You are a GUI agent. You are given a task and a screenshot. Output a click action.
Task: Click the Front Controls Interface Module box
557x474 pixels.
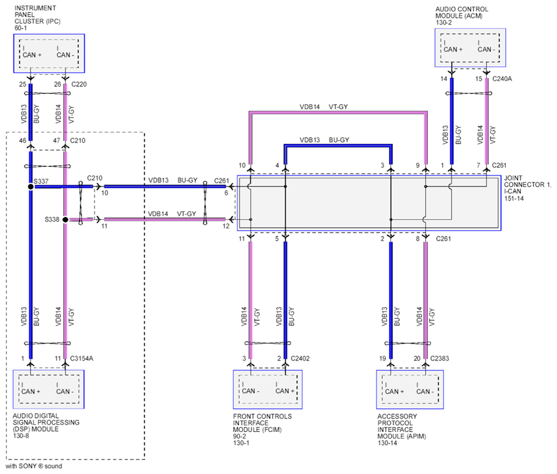(267, 389)
